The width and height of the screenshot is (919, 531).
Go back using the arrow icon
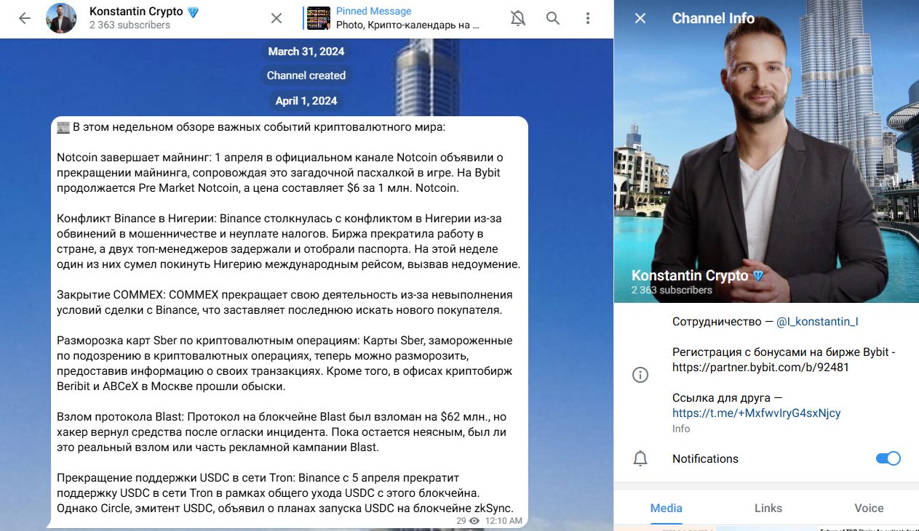tap(25, 18)
